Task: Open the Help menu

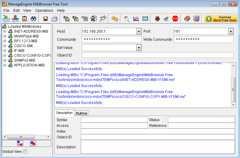Action: click(61, 11)
